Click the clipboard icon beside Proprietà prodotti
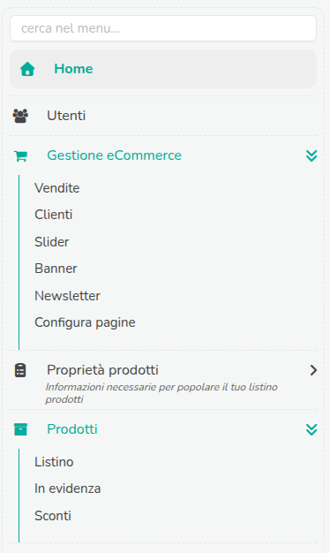 pos(20,370)
